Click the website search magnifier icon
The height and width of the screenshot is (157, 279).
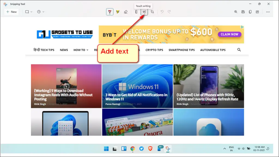click(x=239, y=50)
